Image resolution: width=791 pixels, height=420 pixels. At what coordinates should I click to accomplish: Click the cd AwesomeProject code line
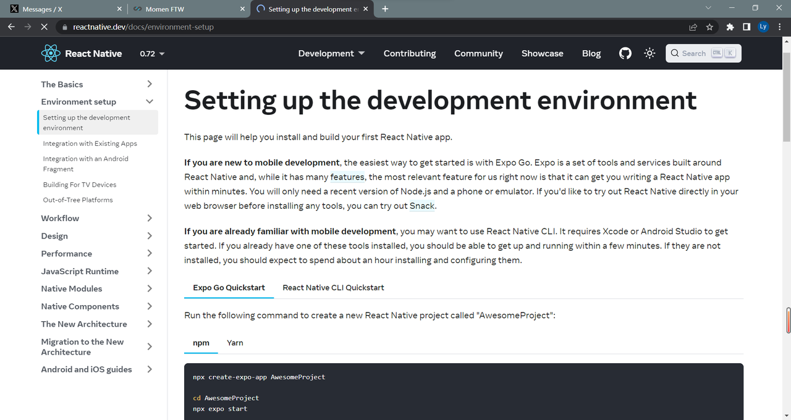click(226, 398)
